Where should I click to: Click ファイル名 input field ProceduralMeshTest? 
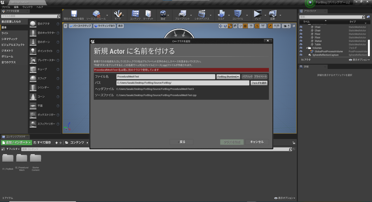pyautogui.click(x=166, y=77)
